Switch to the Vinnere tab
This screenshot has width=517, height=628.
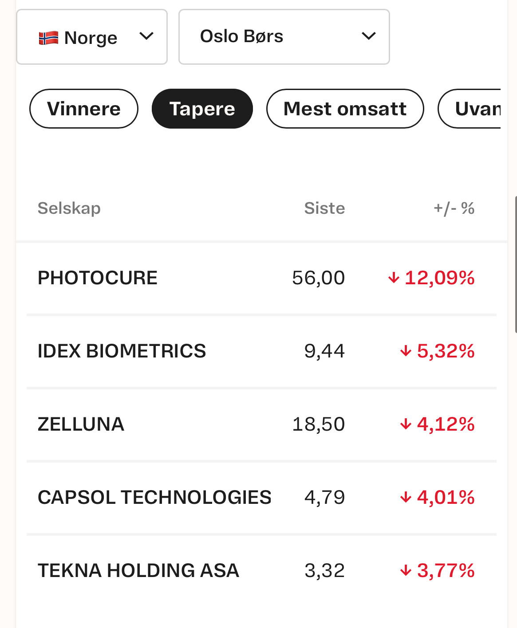click(x=84, y=109)
